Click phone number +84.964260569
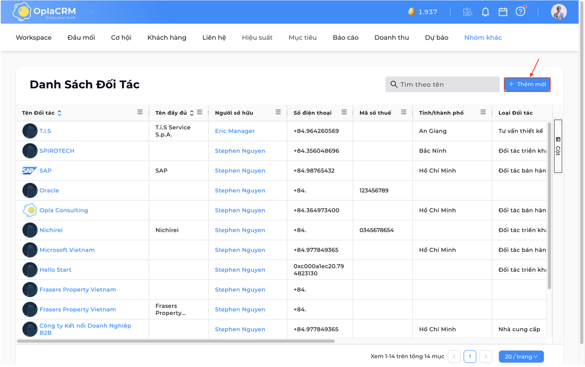This screenshot has height=367, width=585. point(316,131)
